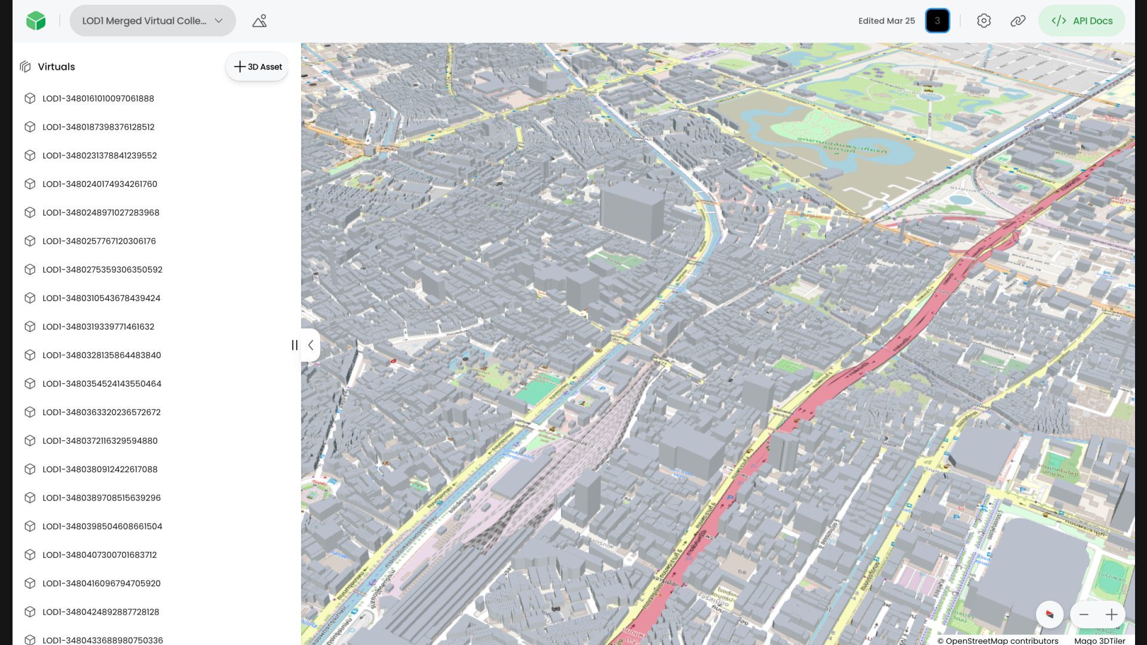Select LOD1-3480231378841239552 asset item
Image resolution: width=1147 pixels, height=645 pixels.
[x=99, y=155]
